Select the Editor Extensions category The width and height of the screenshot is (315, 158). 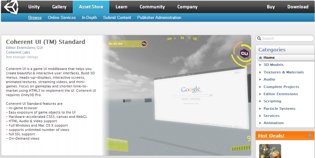click(x=281, y=94)
